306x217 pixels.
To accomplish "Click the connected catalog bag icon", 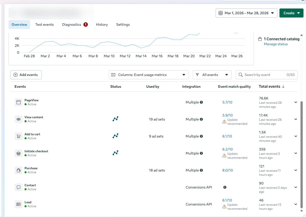I will (260, 39).
